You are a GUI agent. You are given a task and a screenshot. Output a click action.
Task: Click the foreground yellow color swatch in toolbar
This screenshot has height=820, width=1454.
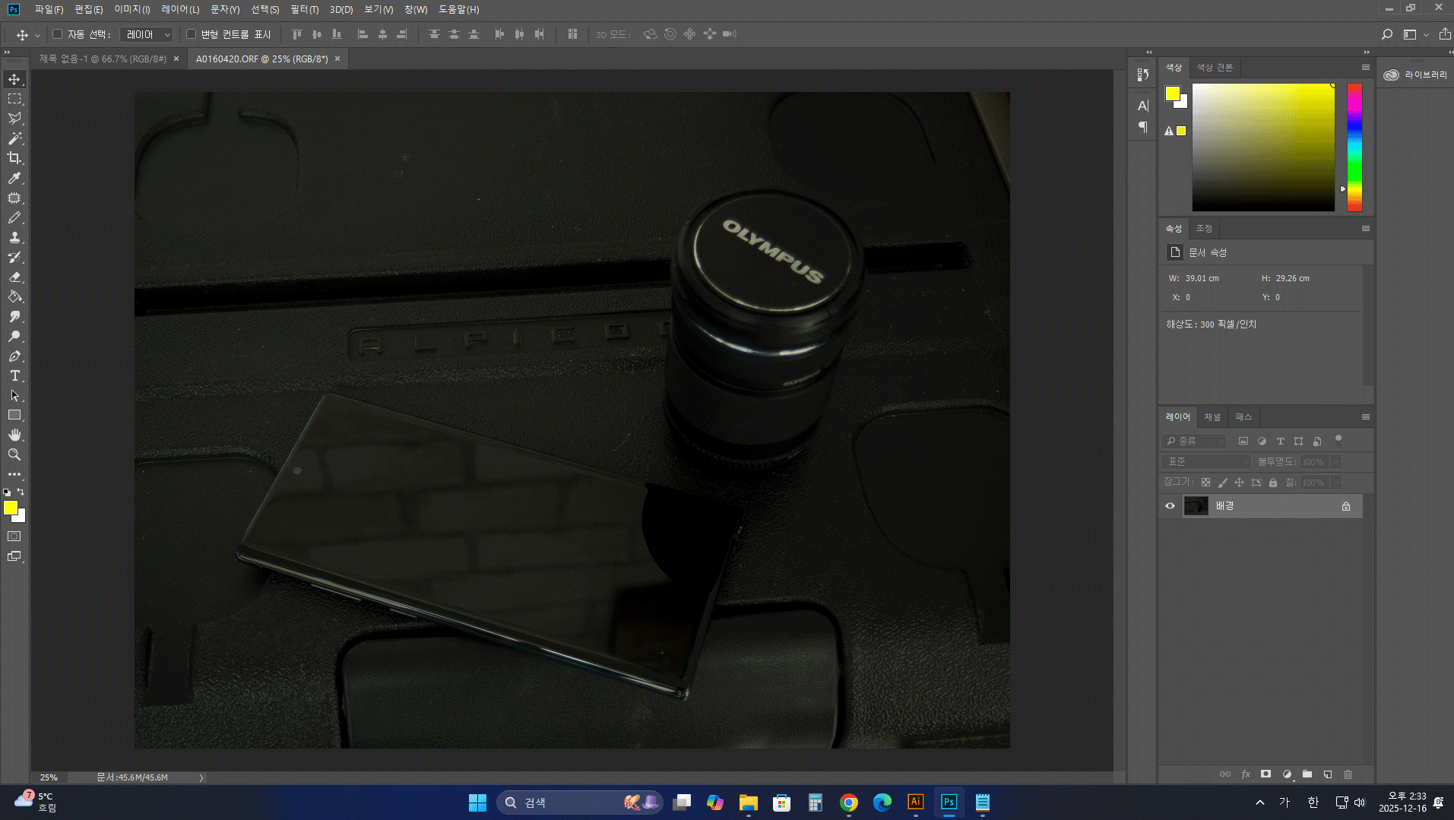[10, 508]
